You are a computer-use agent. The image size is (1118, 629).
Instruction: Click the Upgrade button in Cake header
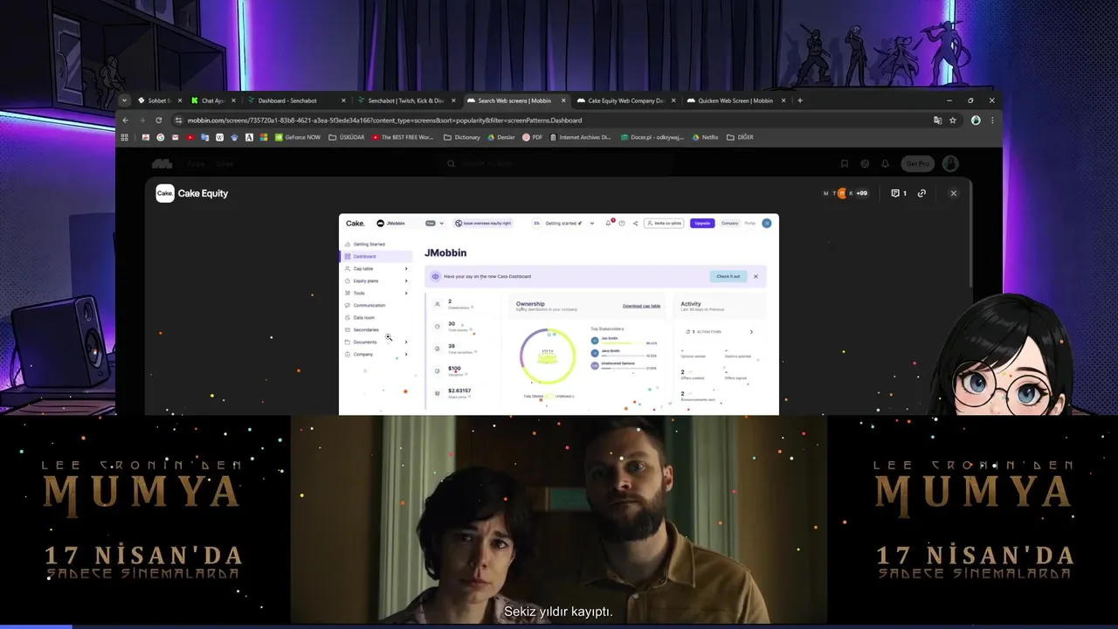(x=701, y=223)
